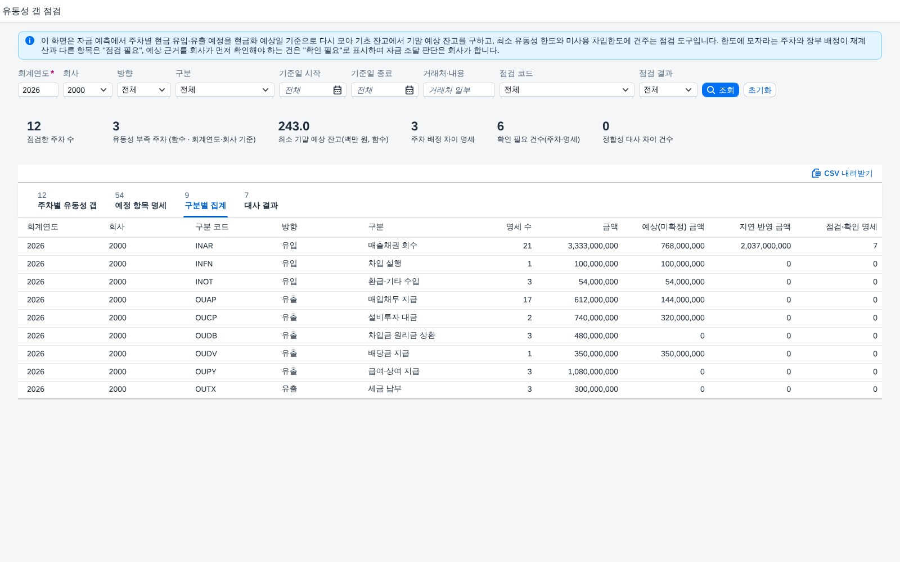Click the 회계연도 input field
Screen dimensions: 900x562
click(38, 90)
